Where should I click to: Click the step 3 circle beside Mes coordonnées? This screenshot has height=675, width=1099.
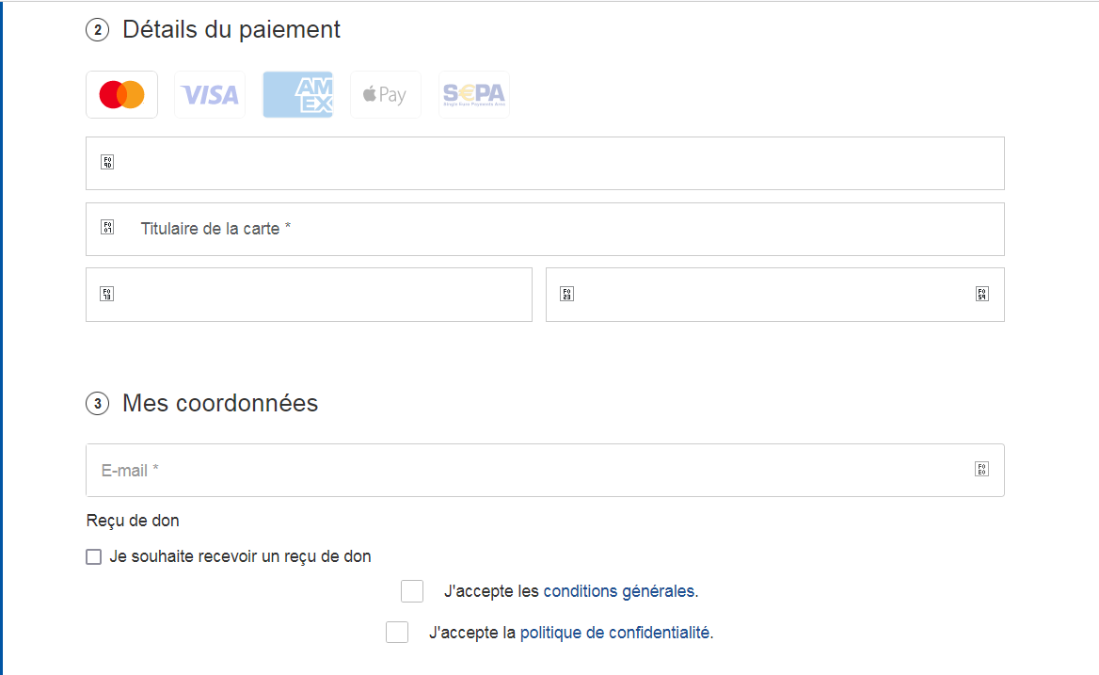point(97,404)
